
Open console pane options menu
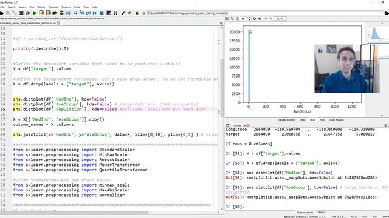point(386,125)
